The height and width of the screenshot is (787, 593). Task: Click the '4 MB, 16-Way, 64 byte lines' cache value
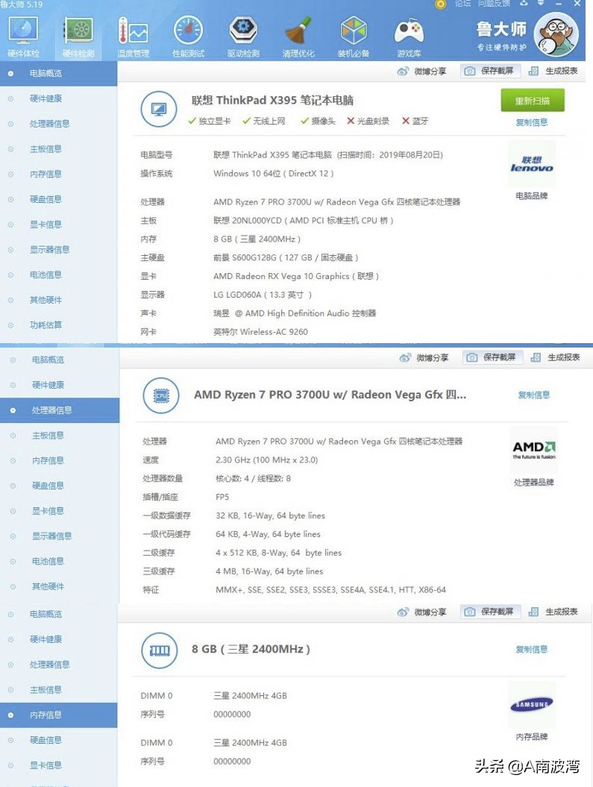269,571
